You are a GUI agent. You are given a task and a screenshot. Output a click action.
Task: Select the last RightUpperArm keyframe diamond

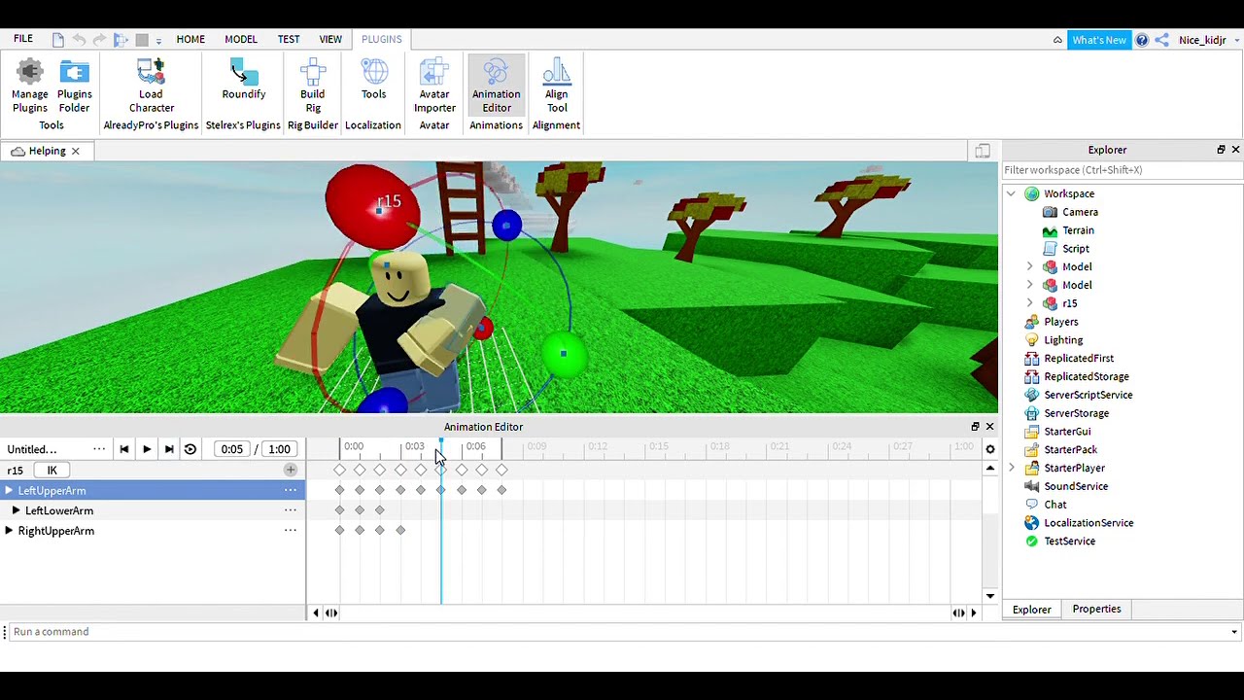(400, 531)
